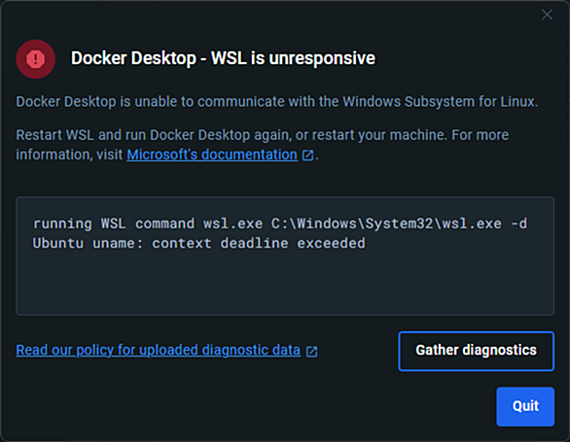570x442 pixels.
Task: Open Read our policy for uploaded diagnostic data
Action: (x=159, y=350)
